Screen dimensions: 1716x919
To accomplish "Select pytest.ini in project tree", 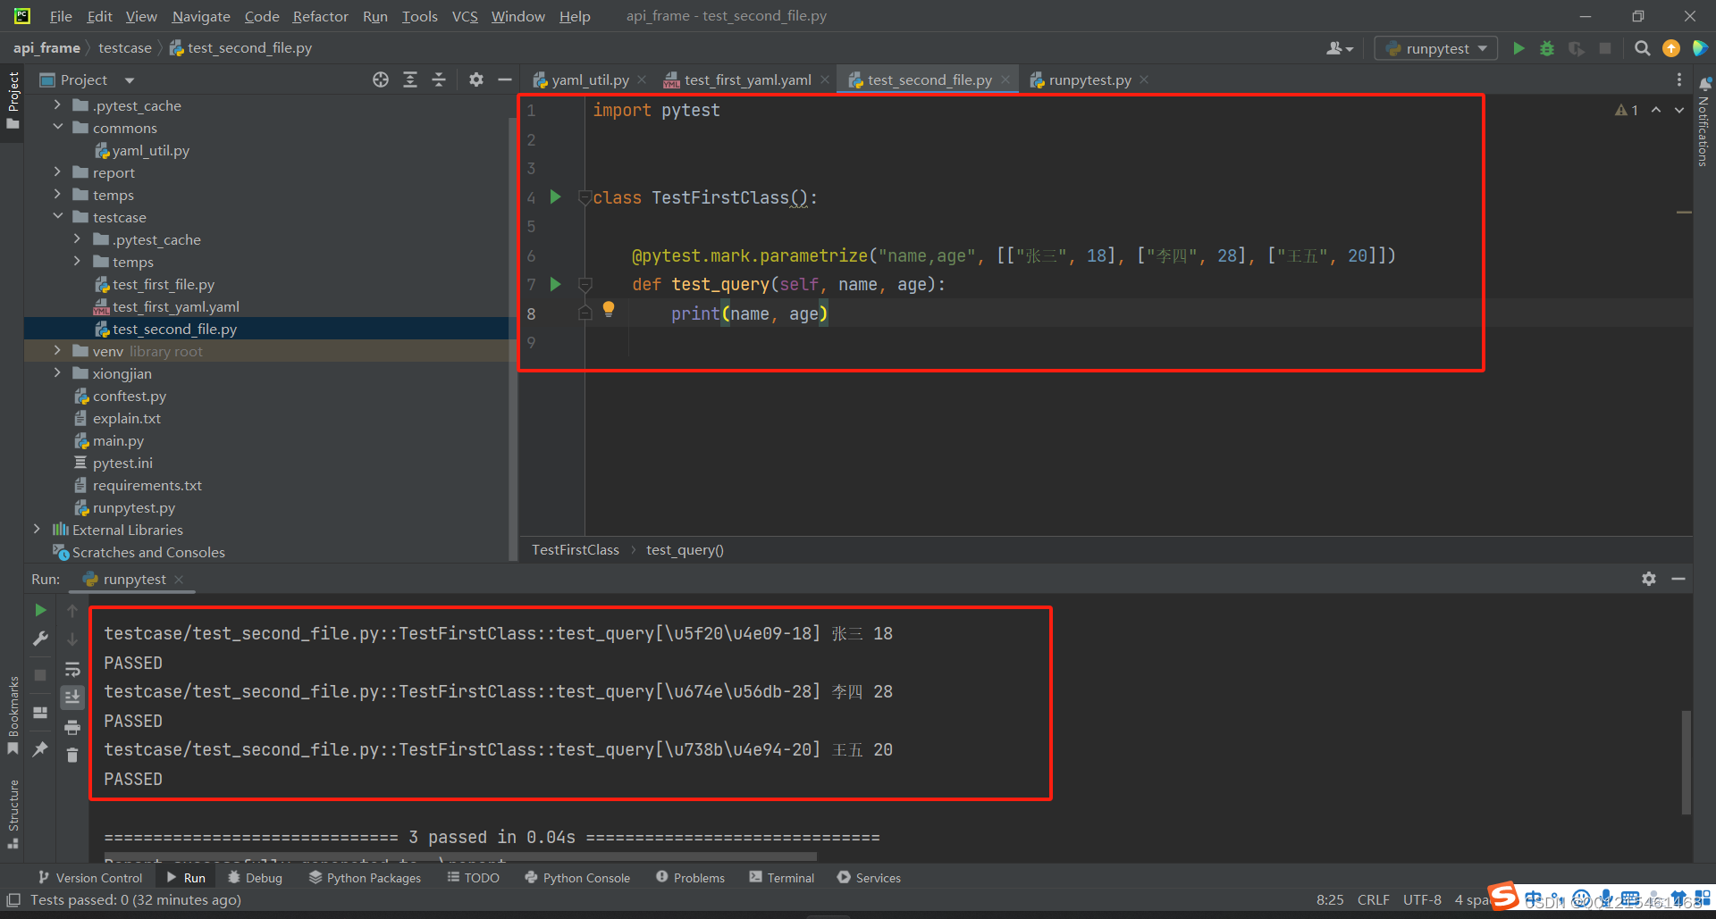I will coord(114,463).
